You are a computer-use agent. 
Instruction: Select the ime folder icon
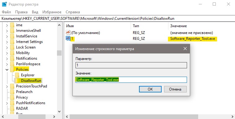(12, 25)
